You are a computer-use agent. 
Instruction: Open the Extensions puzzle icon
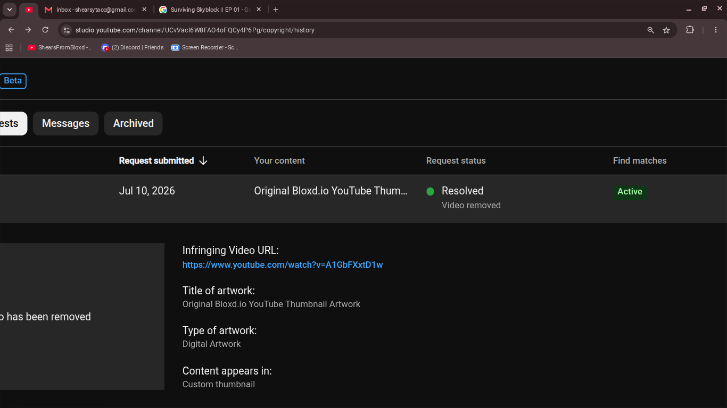690,30
